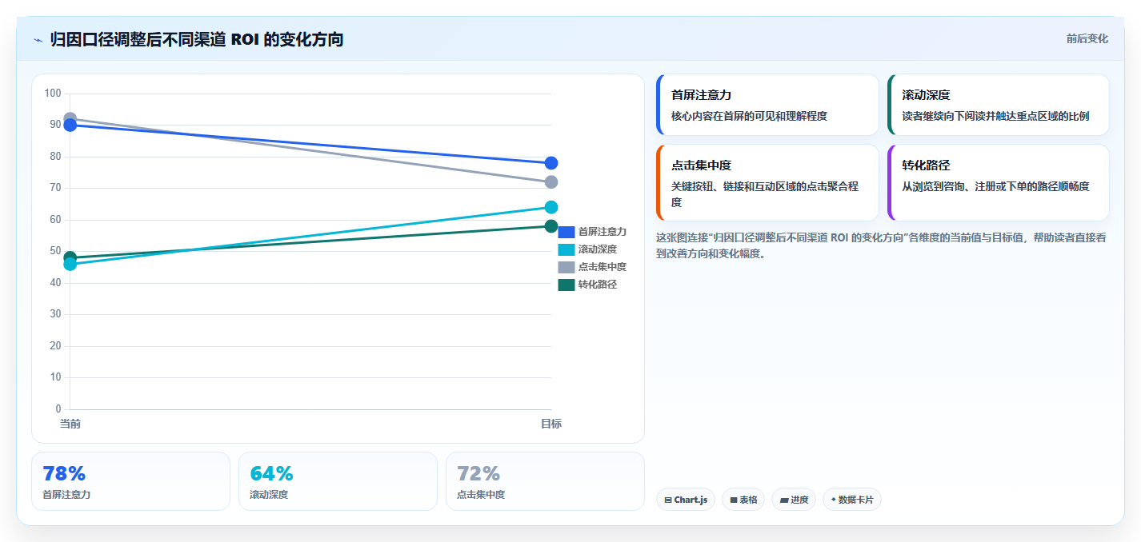Select the blue 首屏注意力 point at 目标
Viewport: 1141px width, 542px height.
coord(551,163)
